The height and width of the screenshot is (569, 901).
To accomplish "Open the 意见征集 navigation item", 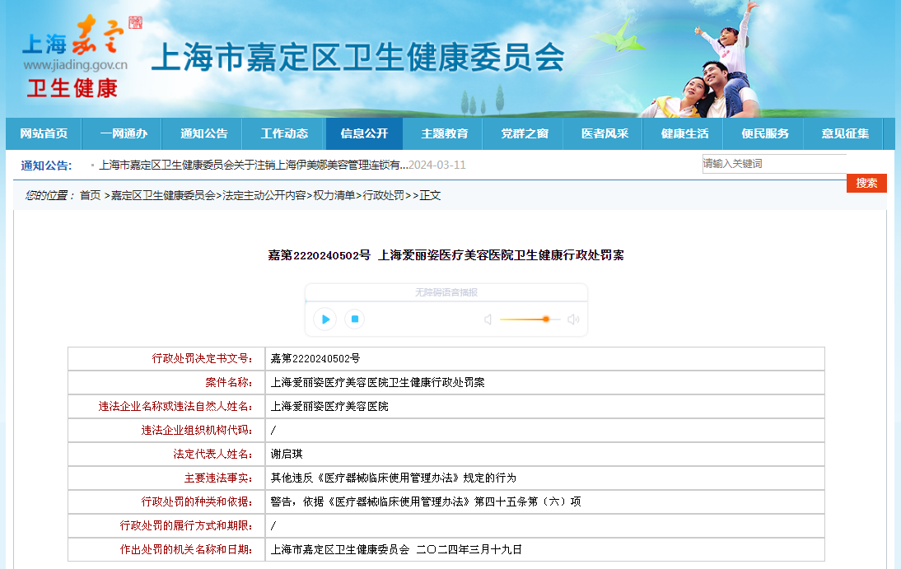I will point(845,133).
